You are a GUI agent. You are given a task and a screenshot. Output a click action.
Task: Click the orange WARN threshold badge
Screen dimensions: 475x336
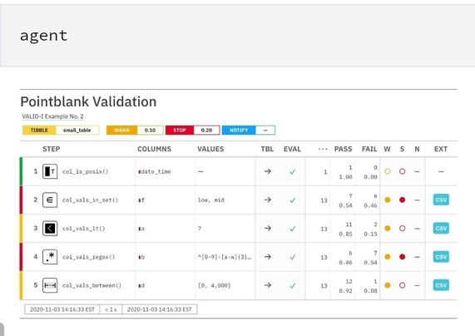click(x=121, y=131)
